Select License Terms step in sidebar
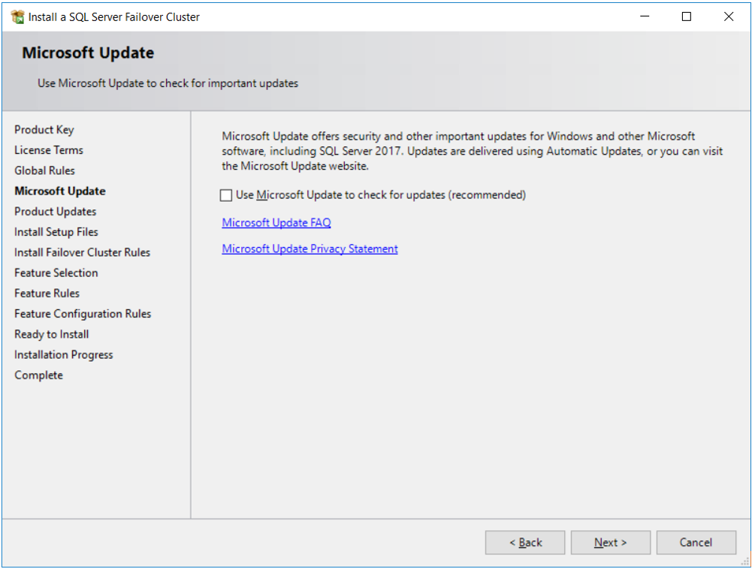This screenshot has width=755, height=569. click(49, 150)
